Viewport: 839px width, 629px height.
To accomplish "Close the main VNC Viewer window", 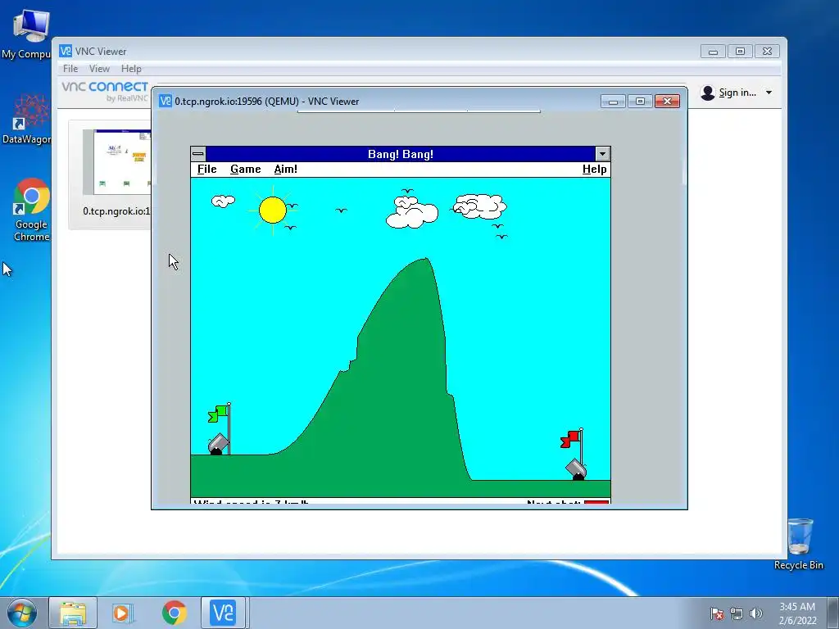I will 767,52.
